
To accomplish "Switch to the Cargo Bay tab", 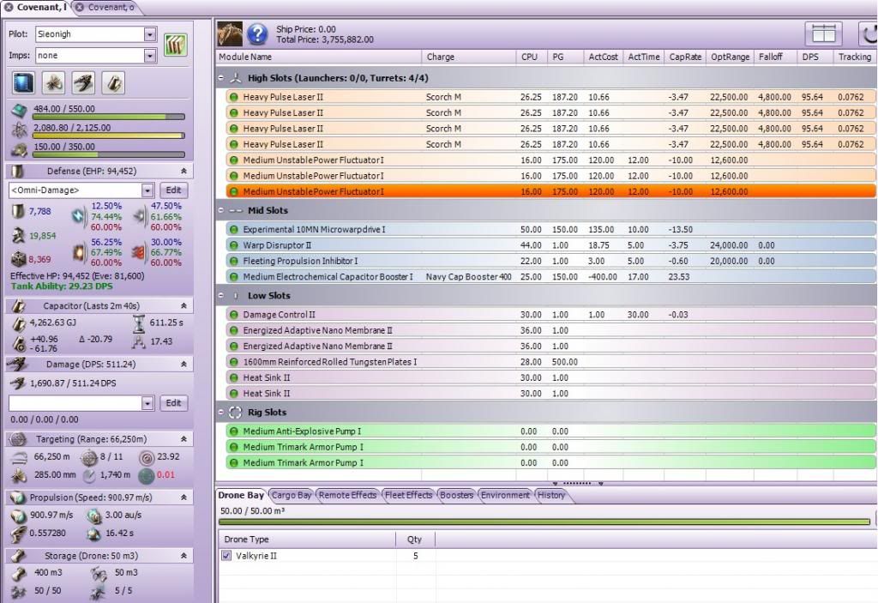I will pos(291,495).
